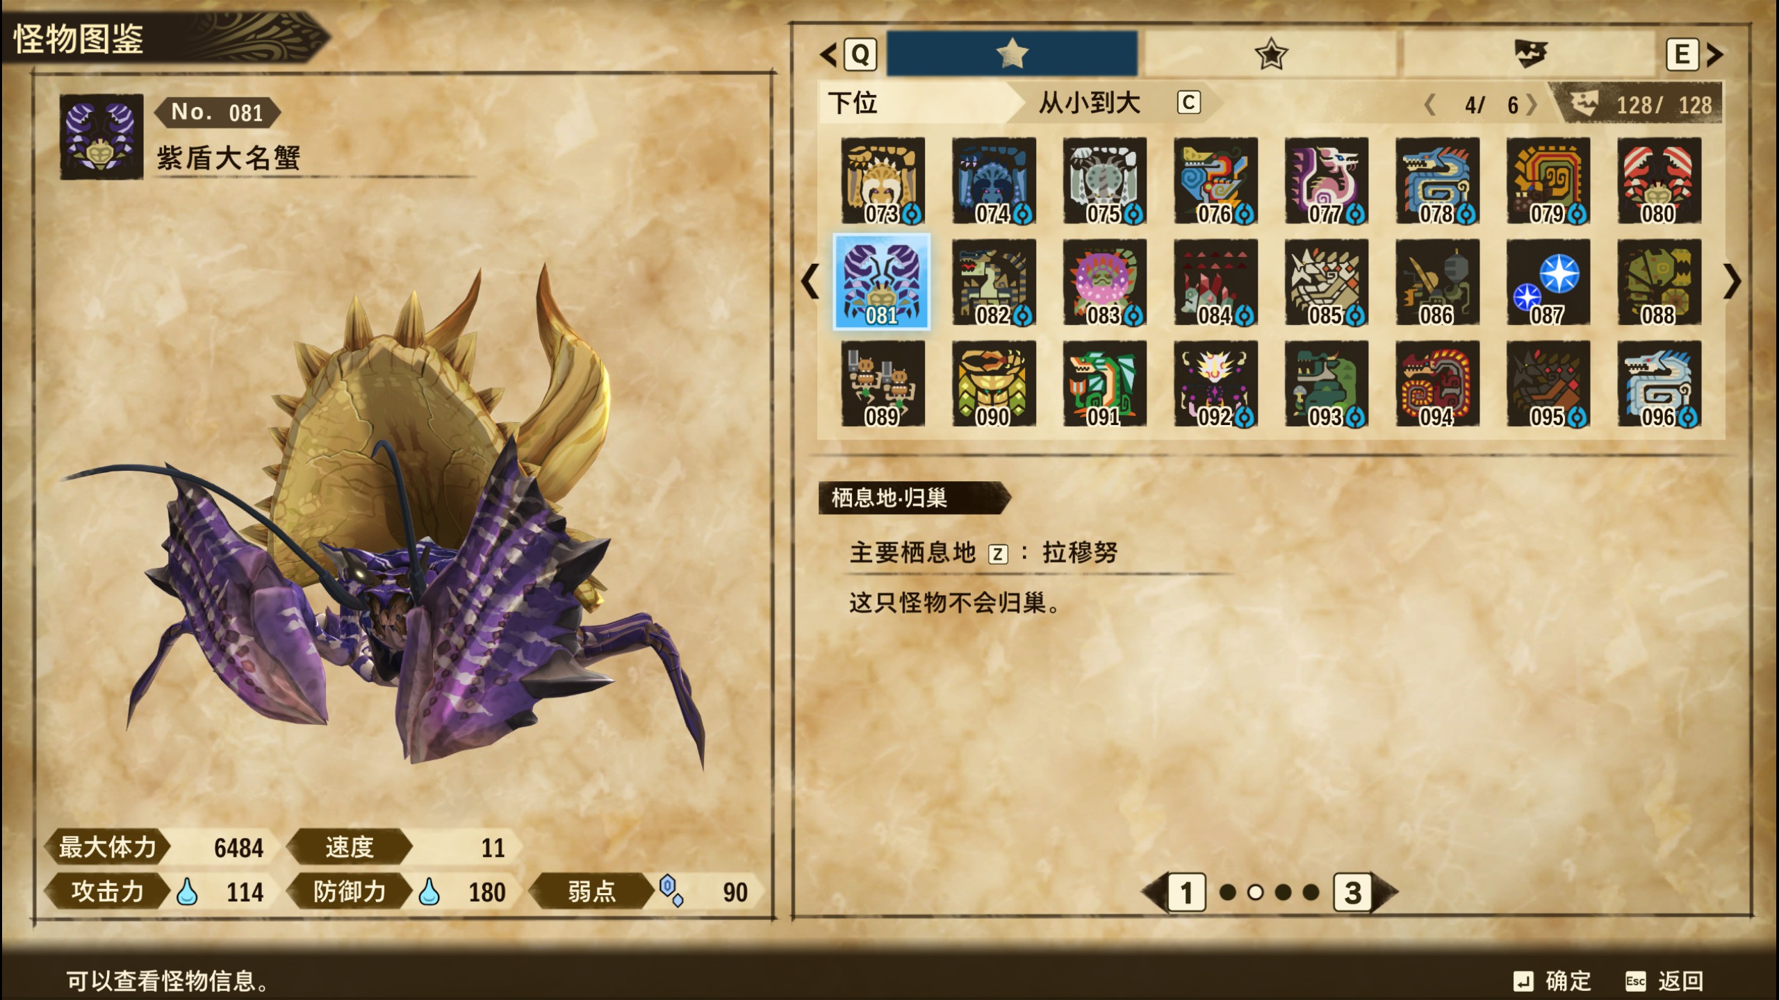
Task: Switch to the outlined star tab
Action: pyautogui.click(x=1270, y=53)
